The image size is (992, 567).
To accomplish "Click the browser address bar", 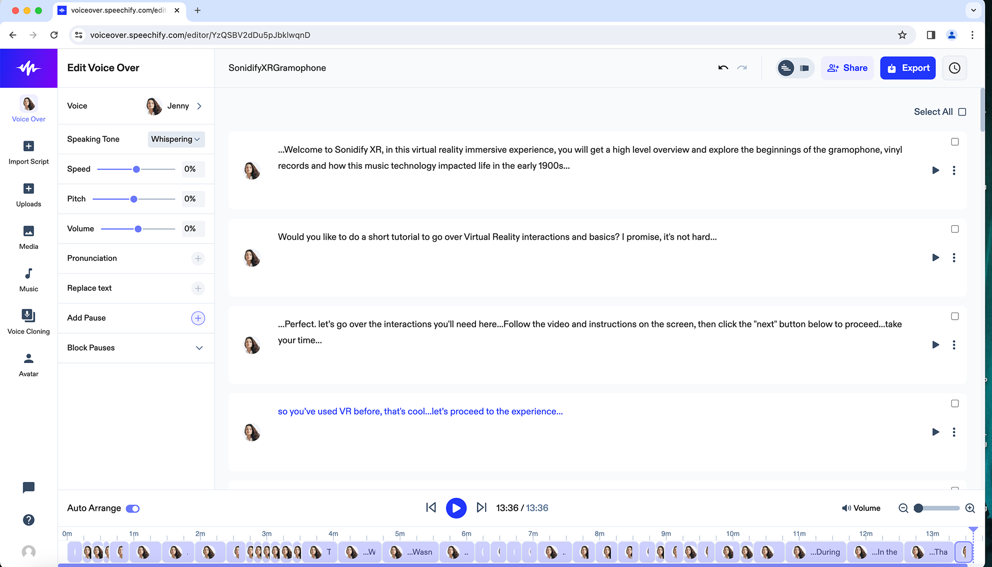I will coord(491,35).
